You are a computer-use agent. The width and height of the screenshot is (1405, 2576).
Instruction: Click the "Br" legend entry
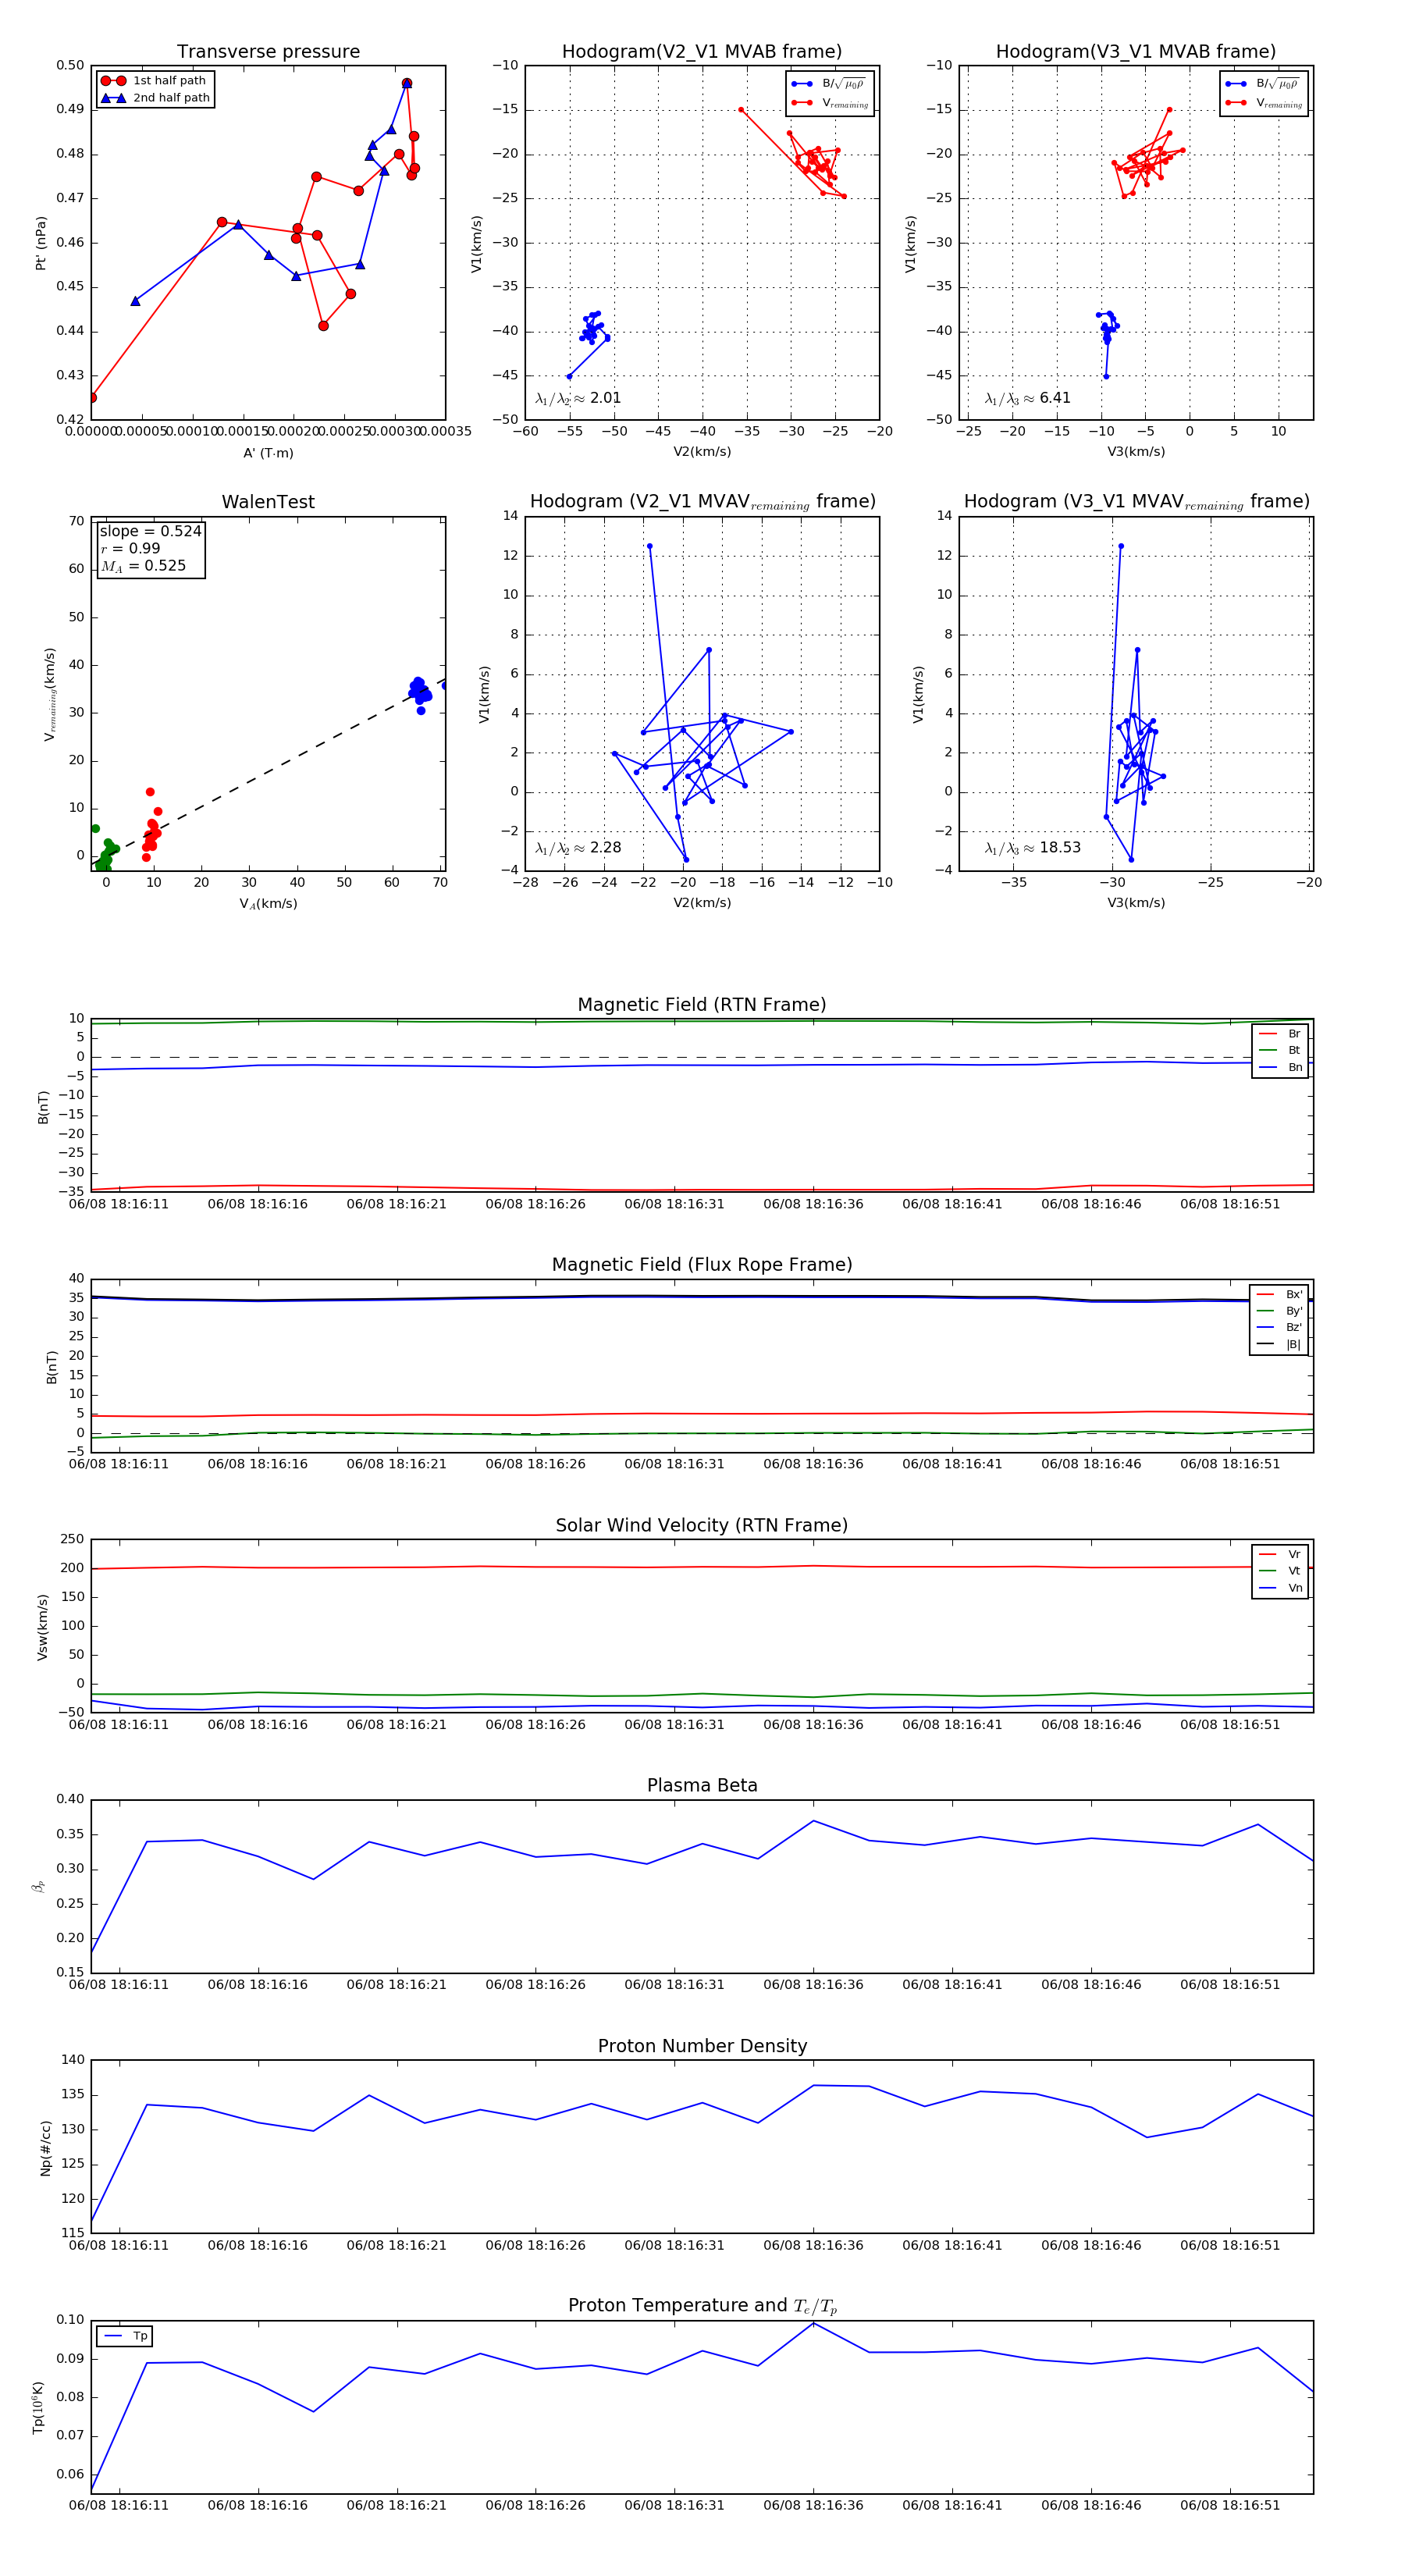click(1280, 1034)
